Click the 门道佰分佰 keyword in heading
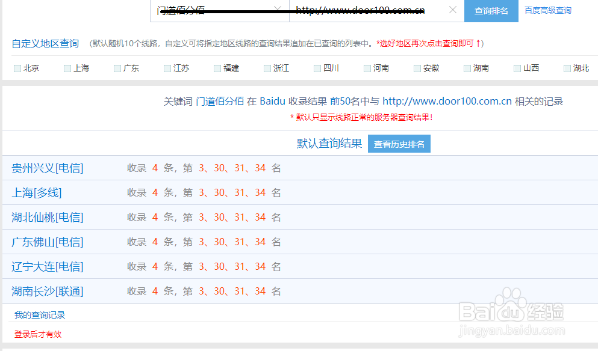This screenshot has width=598, height=351. pos(220,101)
